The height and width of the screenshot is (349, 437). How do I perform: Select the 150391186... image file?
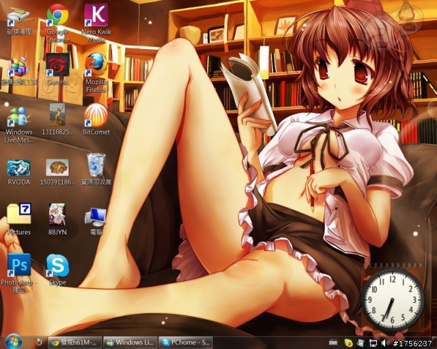57,172
